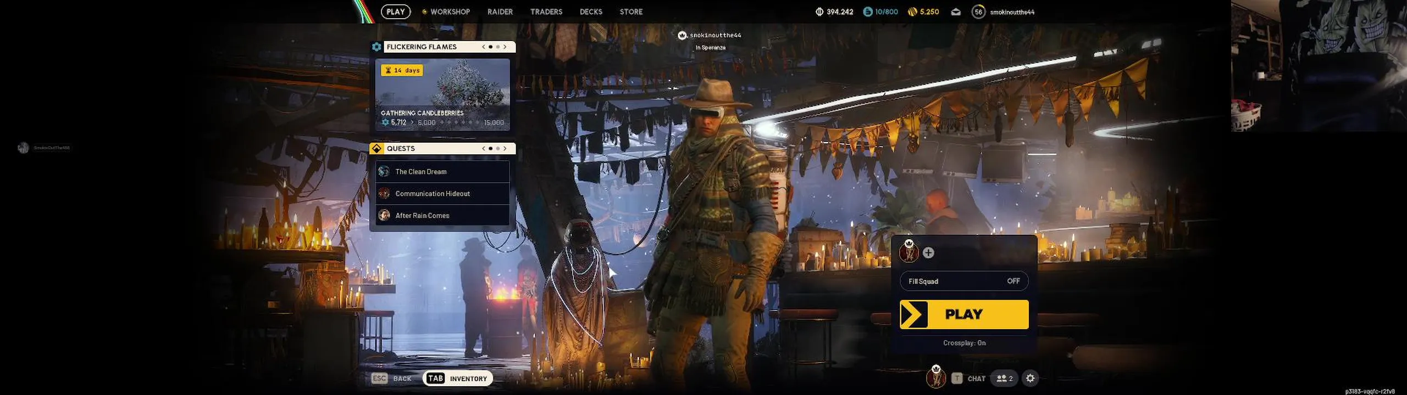The height and width of the screenshot is (395, 1407).
Task: Click The Clean Dream quest icon
Action: pos(384,172)
